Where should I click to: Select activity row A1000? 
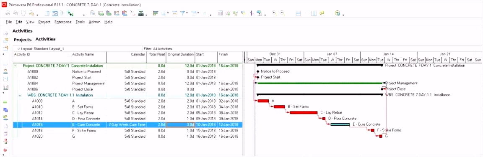127,71
